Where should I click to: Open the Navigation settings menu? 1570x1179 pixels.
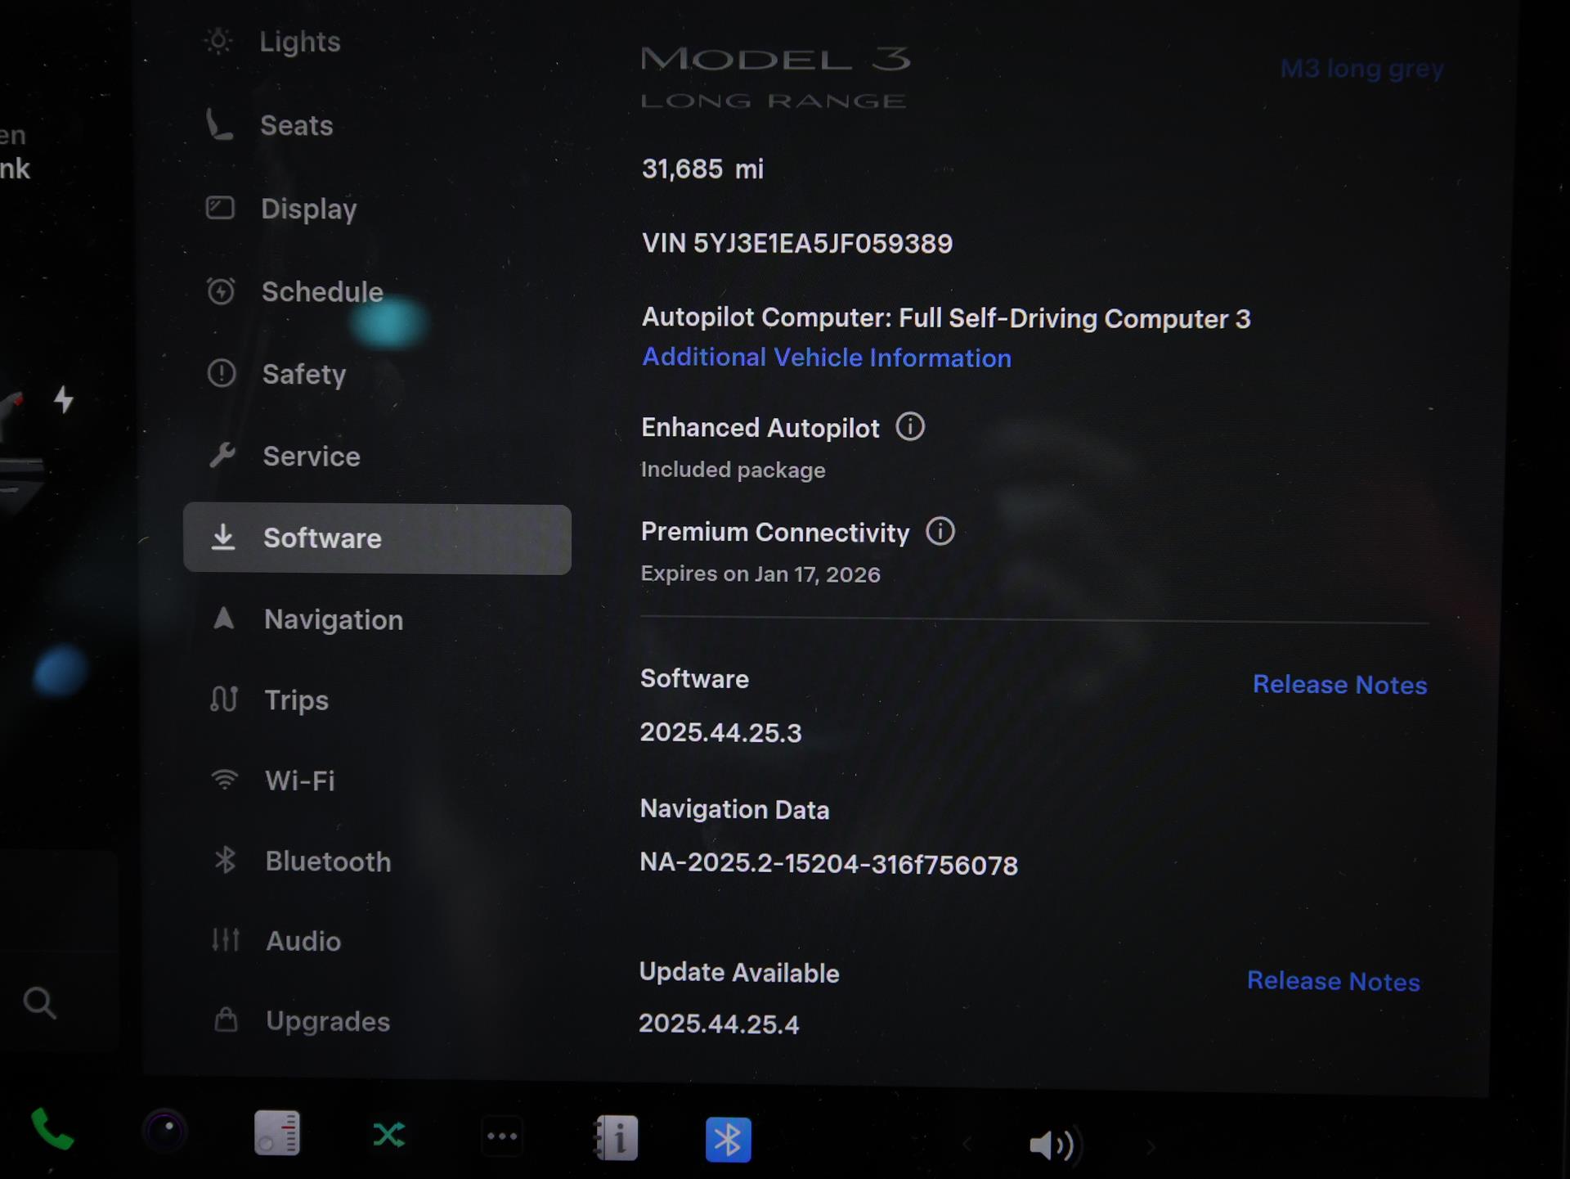pos(333,620)
